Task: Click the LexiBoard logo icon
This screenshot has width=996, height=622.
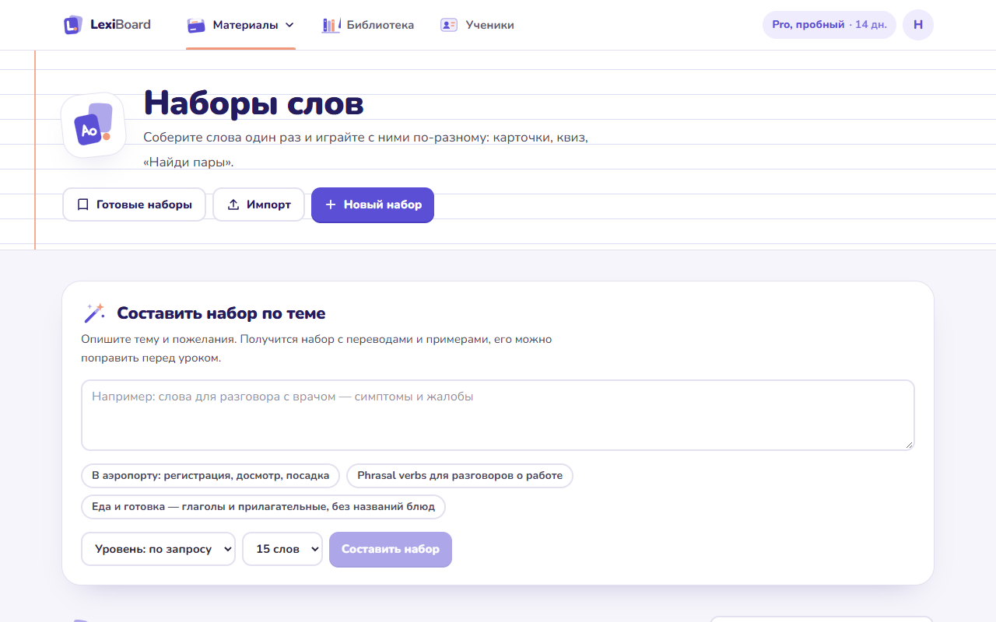Action: point(73,25)
